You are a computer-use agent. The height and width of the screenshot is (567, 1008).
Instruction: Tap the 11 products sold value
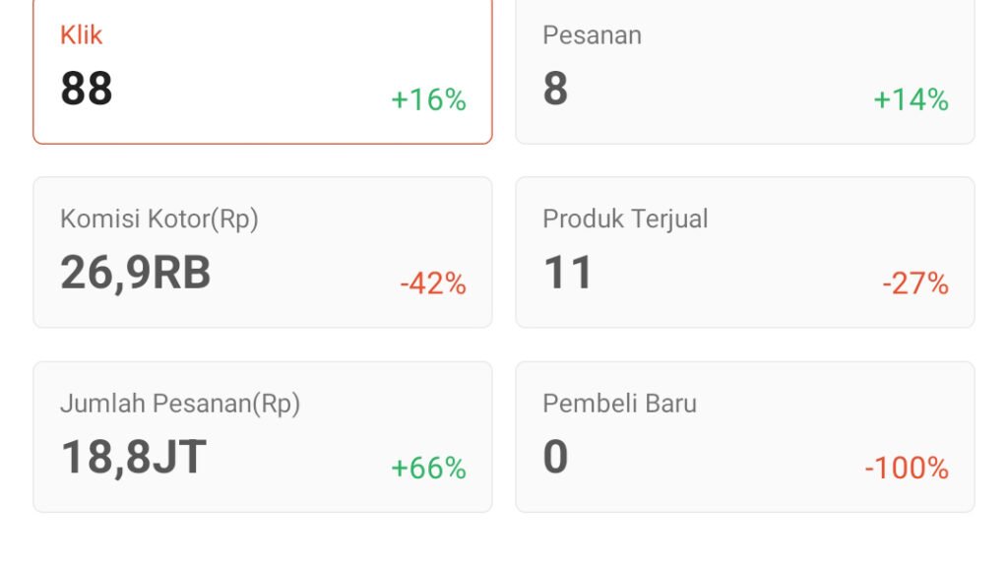point(568,273)
